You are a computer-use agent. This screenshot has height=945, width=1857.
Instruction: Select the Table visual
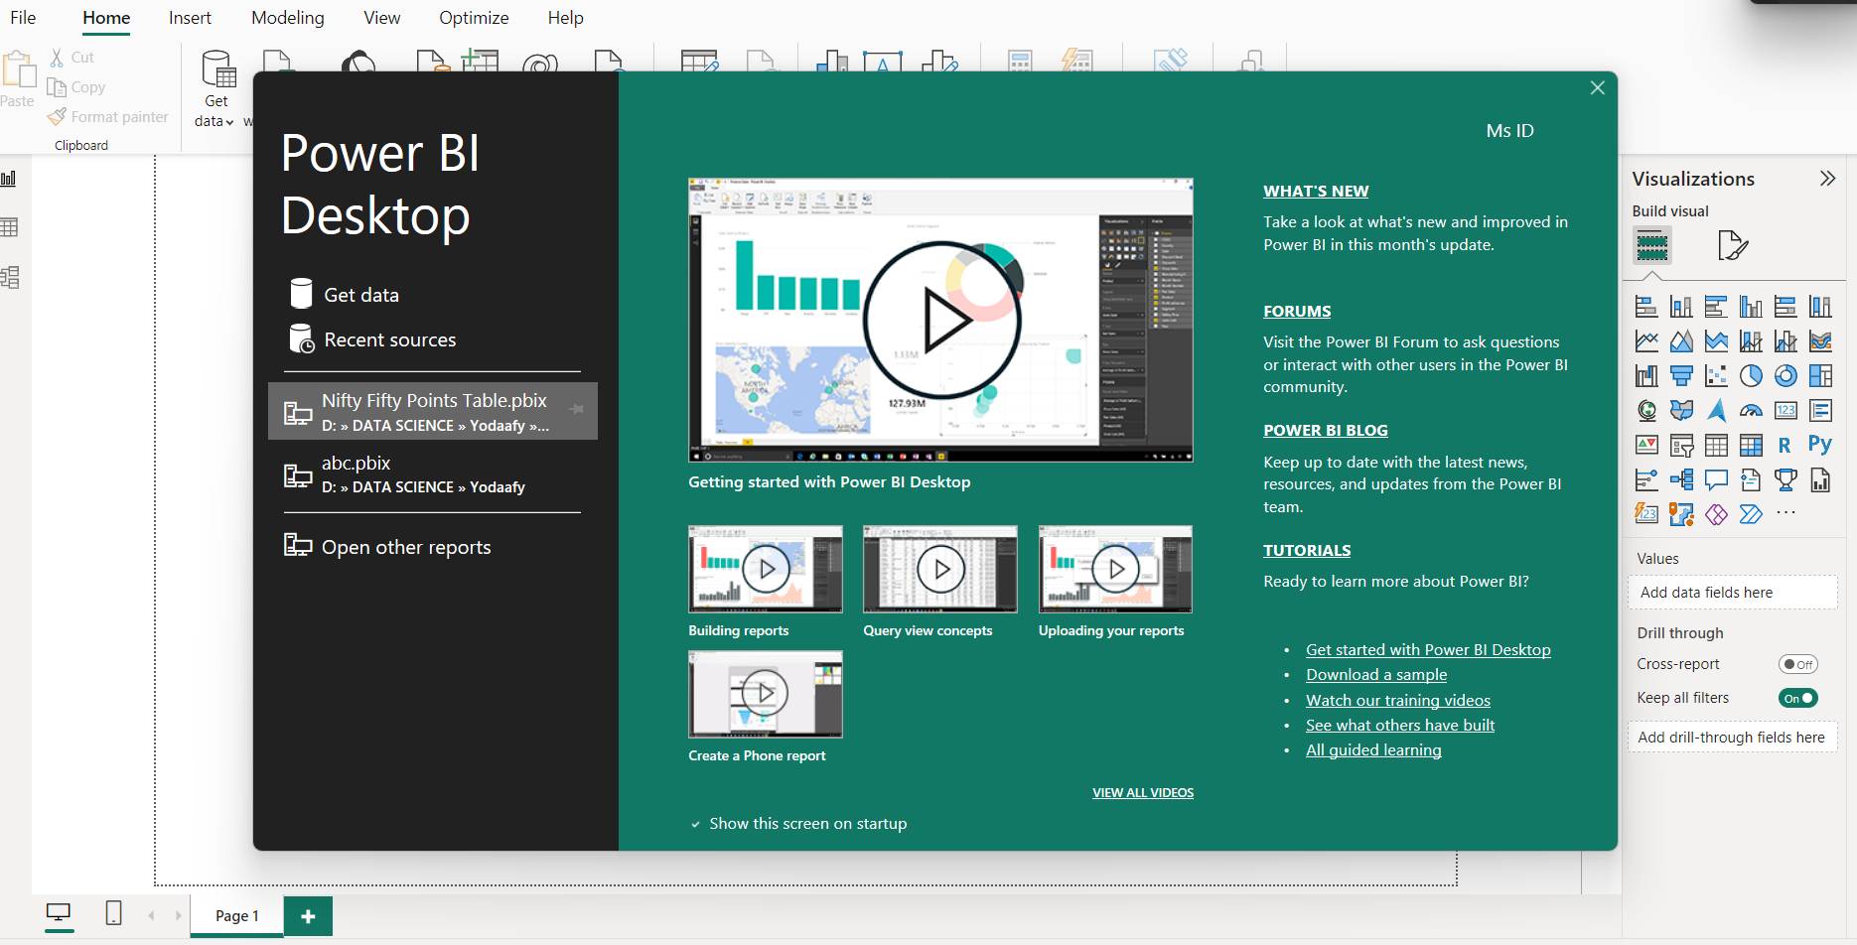coord(1716,445)
